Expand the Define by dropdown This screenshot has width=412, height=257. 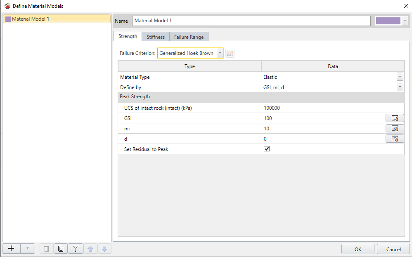coord(399,87)
